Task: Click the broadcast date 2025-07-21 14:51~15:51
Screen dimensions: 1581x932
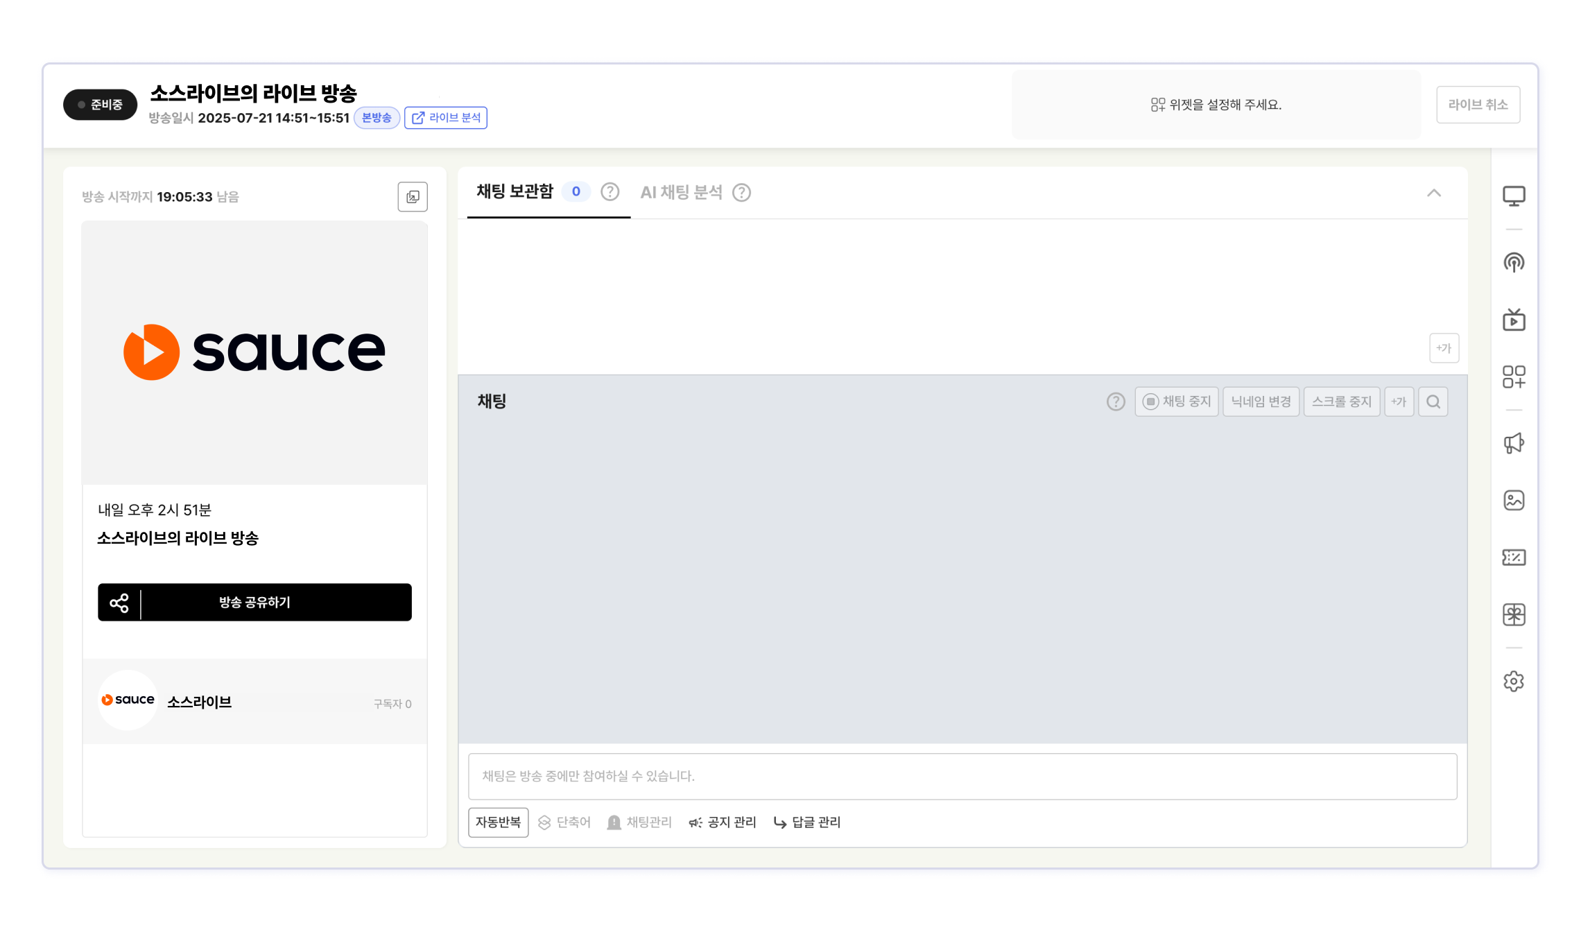Action: (x=274, y=118)
